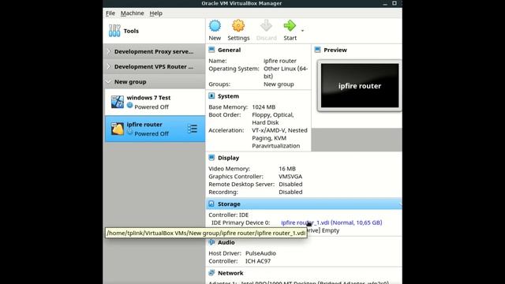Open the File menu
Viewport: 505px width, 284px height.
coord(110,13)
